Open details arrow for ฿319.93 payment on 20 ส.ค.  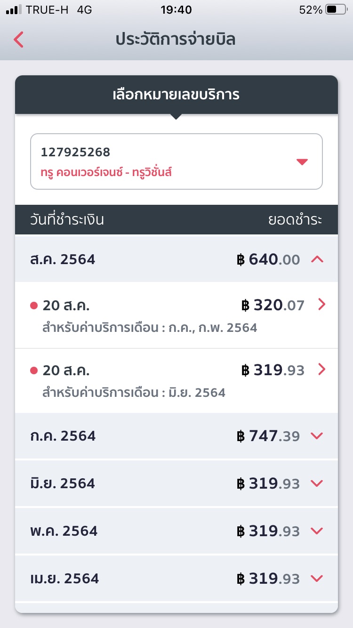(322, 370)
